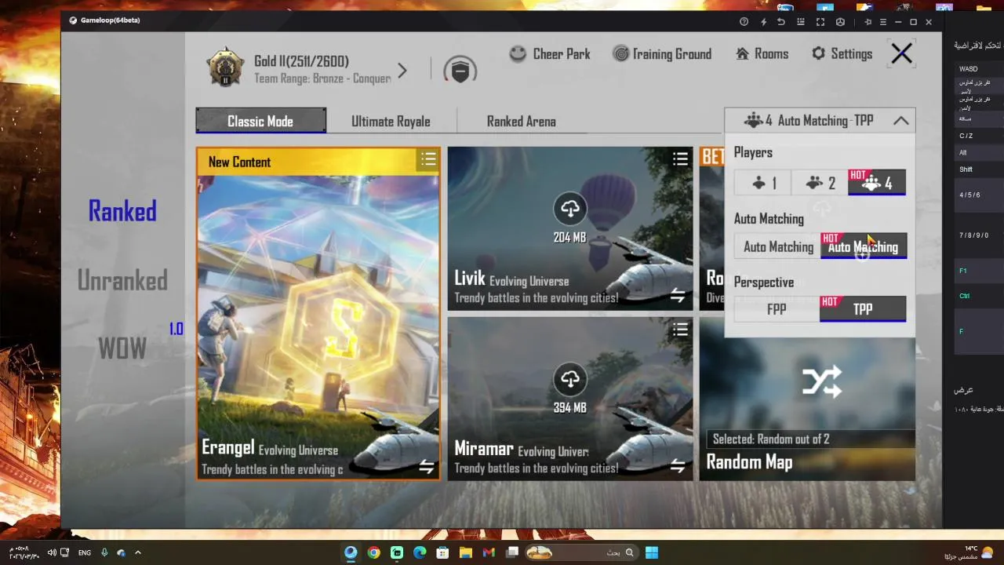Select 1 player solo option
The image size is (1004, 565).
[762, 183]
